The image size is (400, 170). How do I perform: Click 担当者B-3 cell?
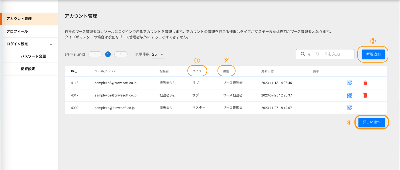point(167,83)
